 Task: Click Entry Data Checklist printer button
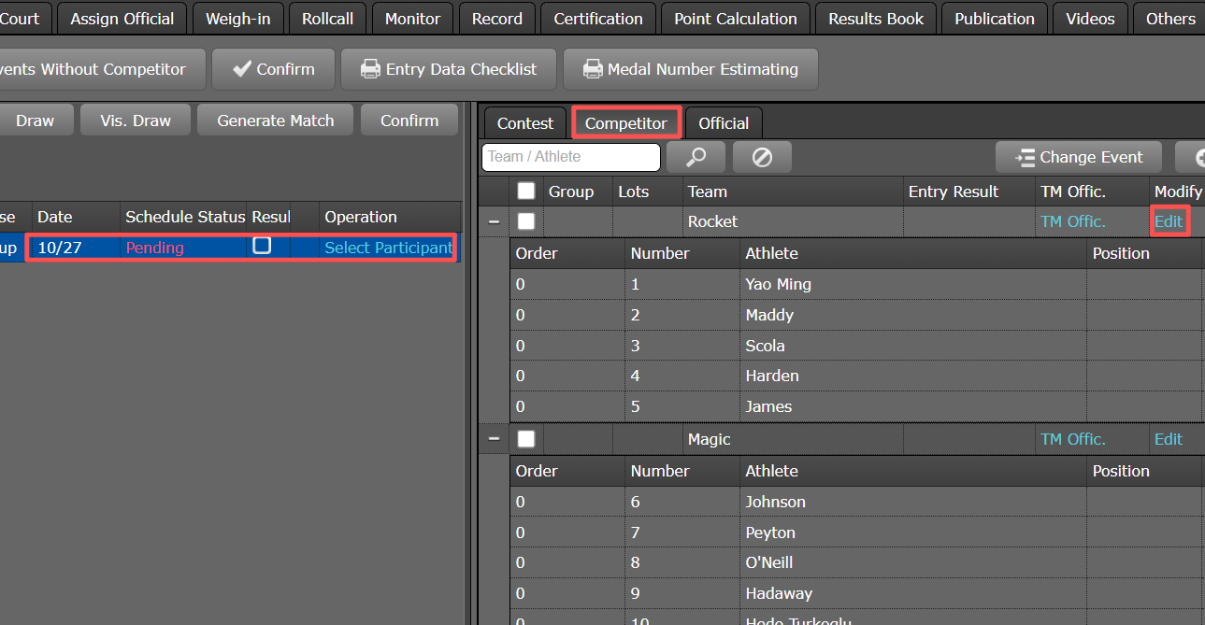tap(449, 69)
